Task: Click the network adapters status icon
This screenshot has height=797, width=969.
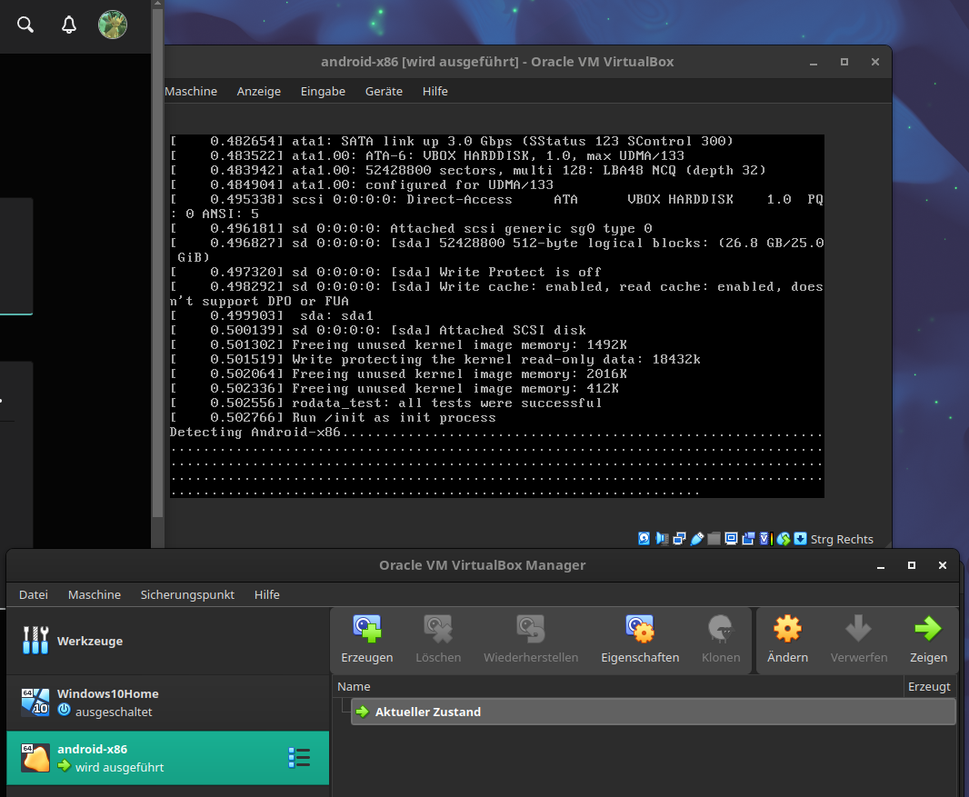Action: click(x=679, y=539)
